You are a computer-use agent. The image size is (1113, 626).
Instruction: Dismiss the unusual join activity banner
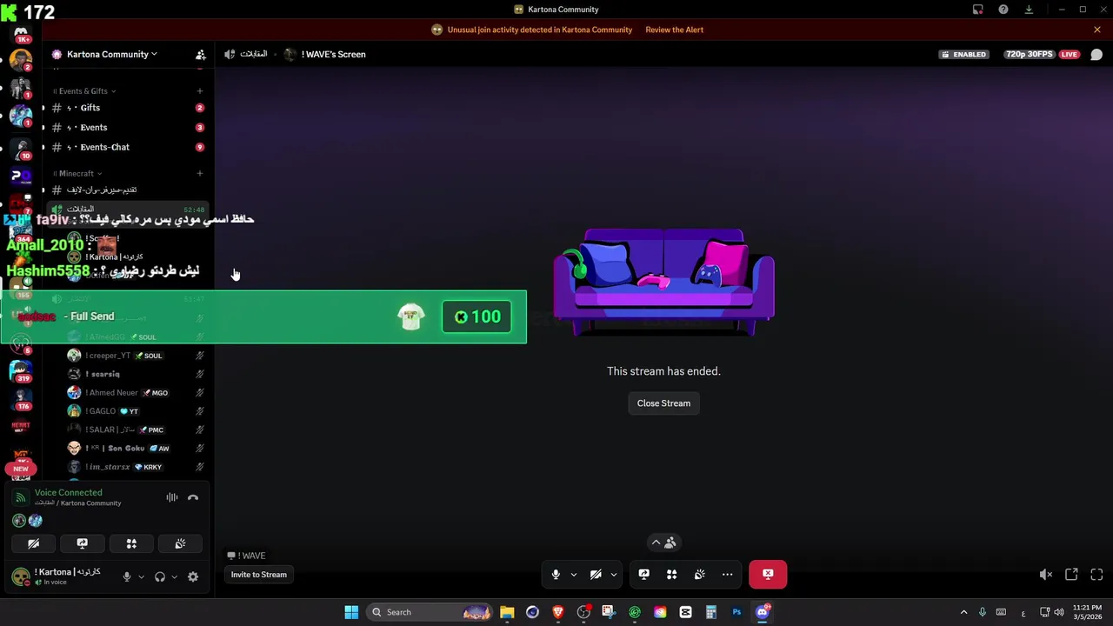[x=1096, y=30]
